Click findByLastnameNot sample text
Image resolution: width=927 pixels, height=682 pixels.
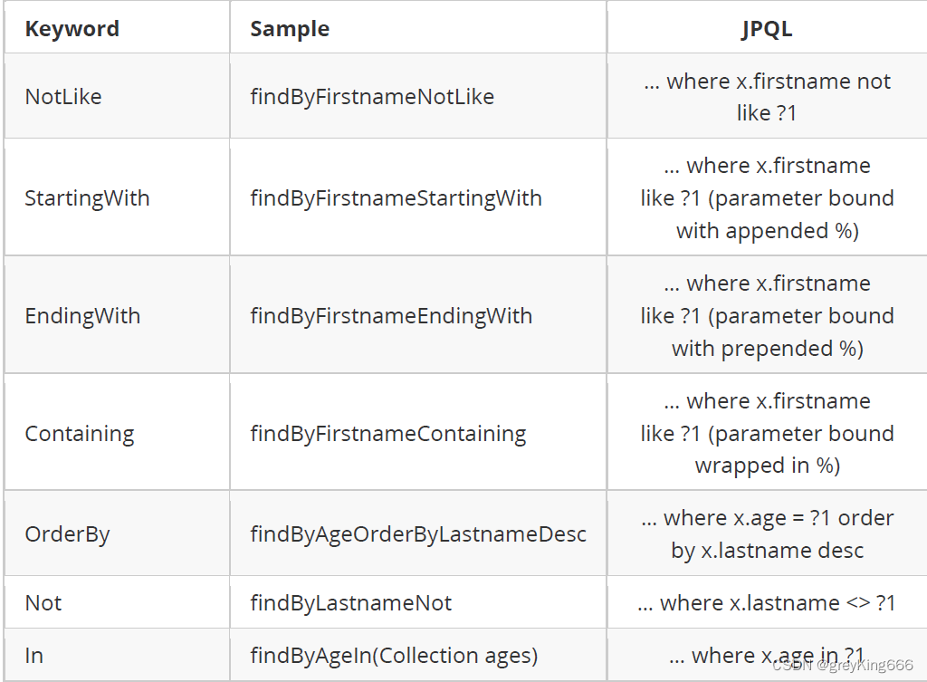click(x=350, y=603)
